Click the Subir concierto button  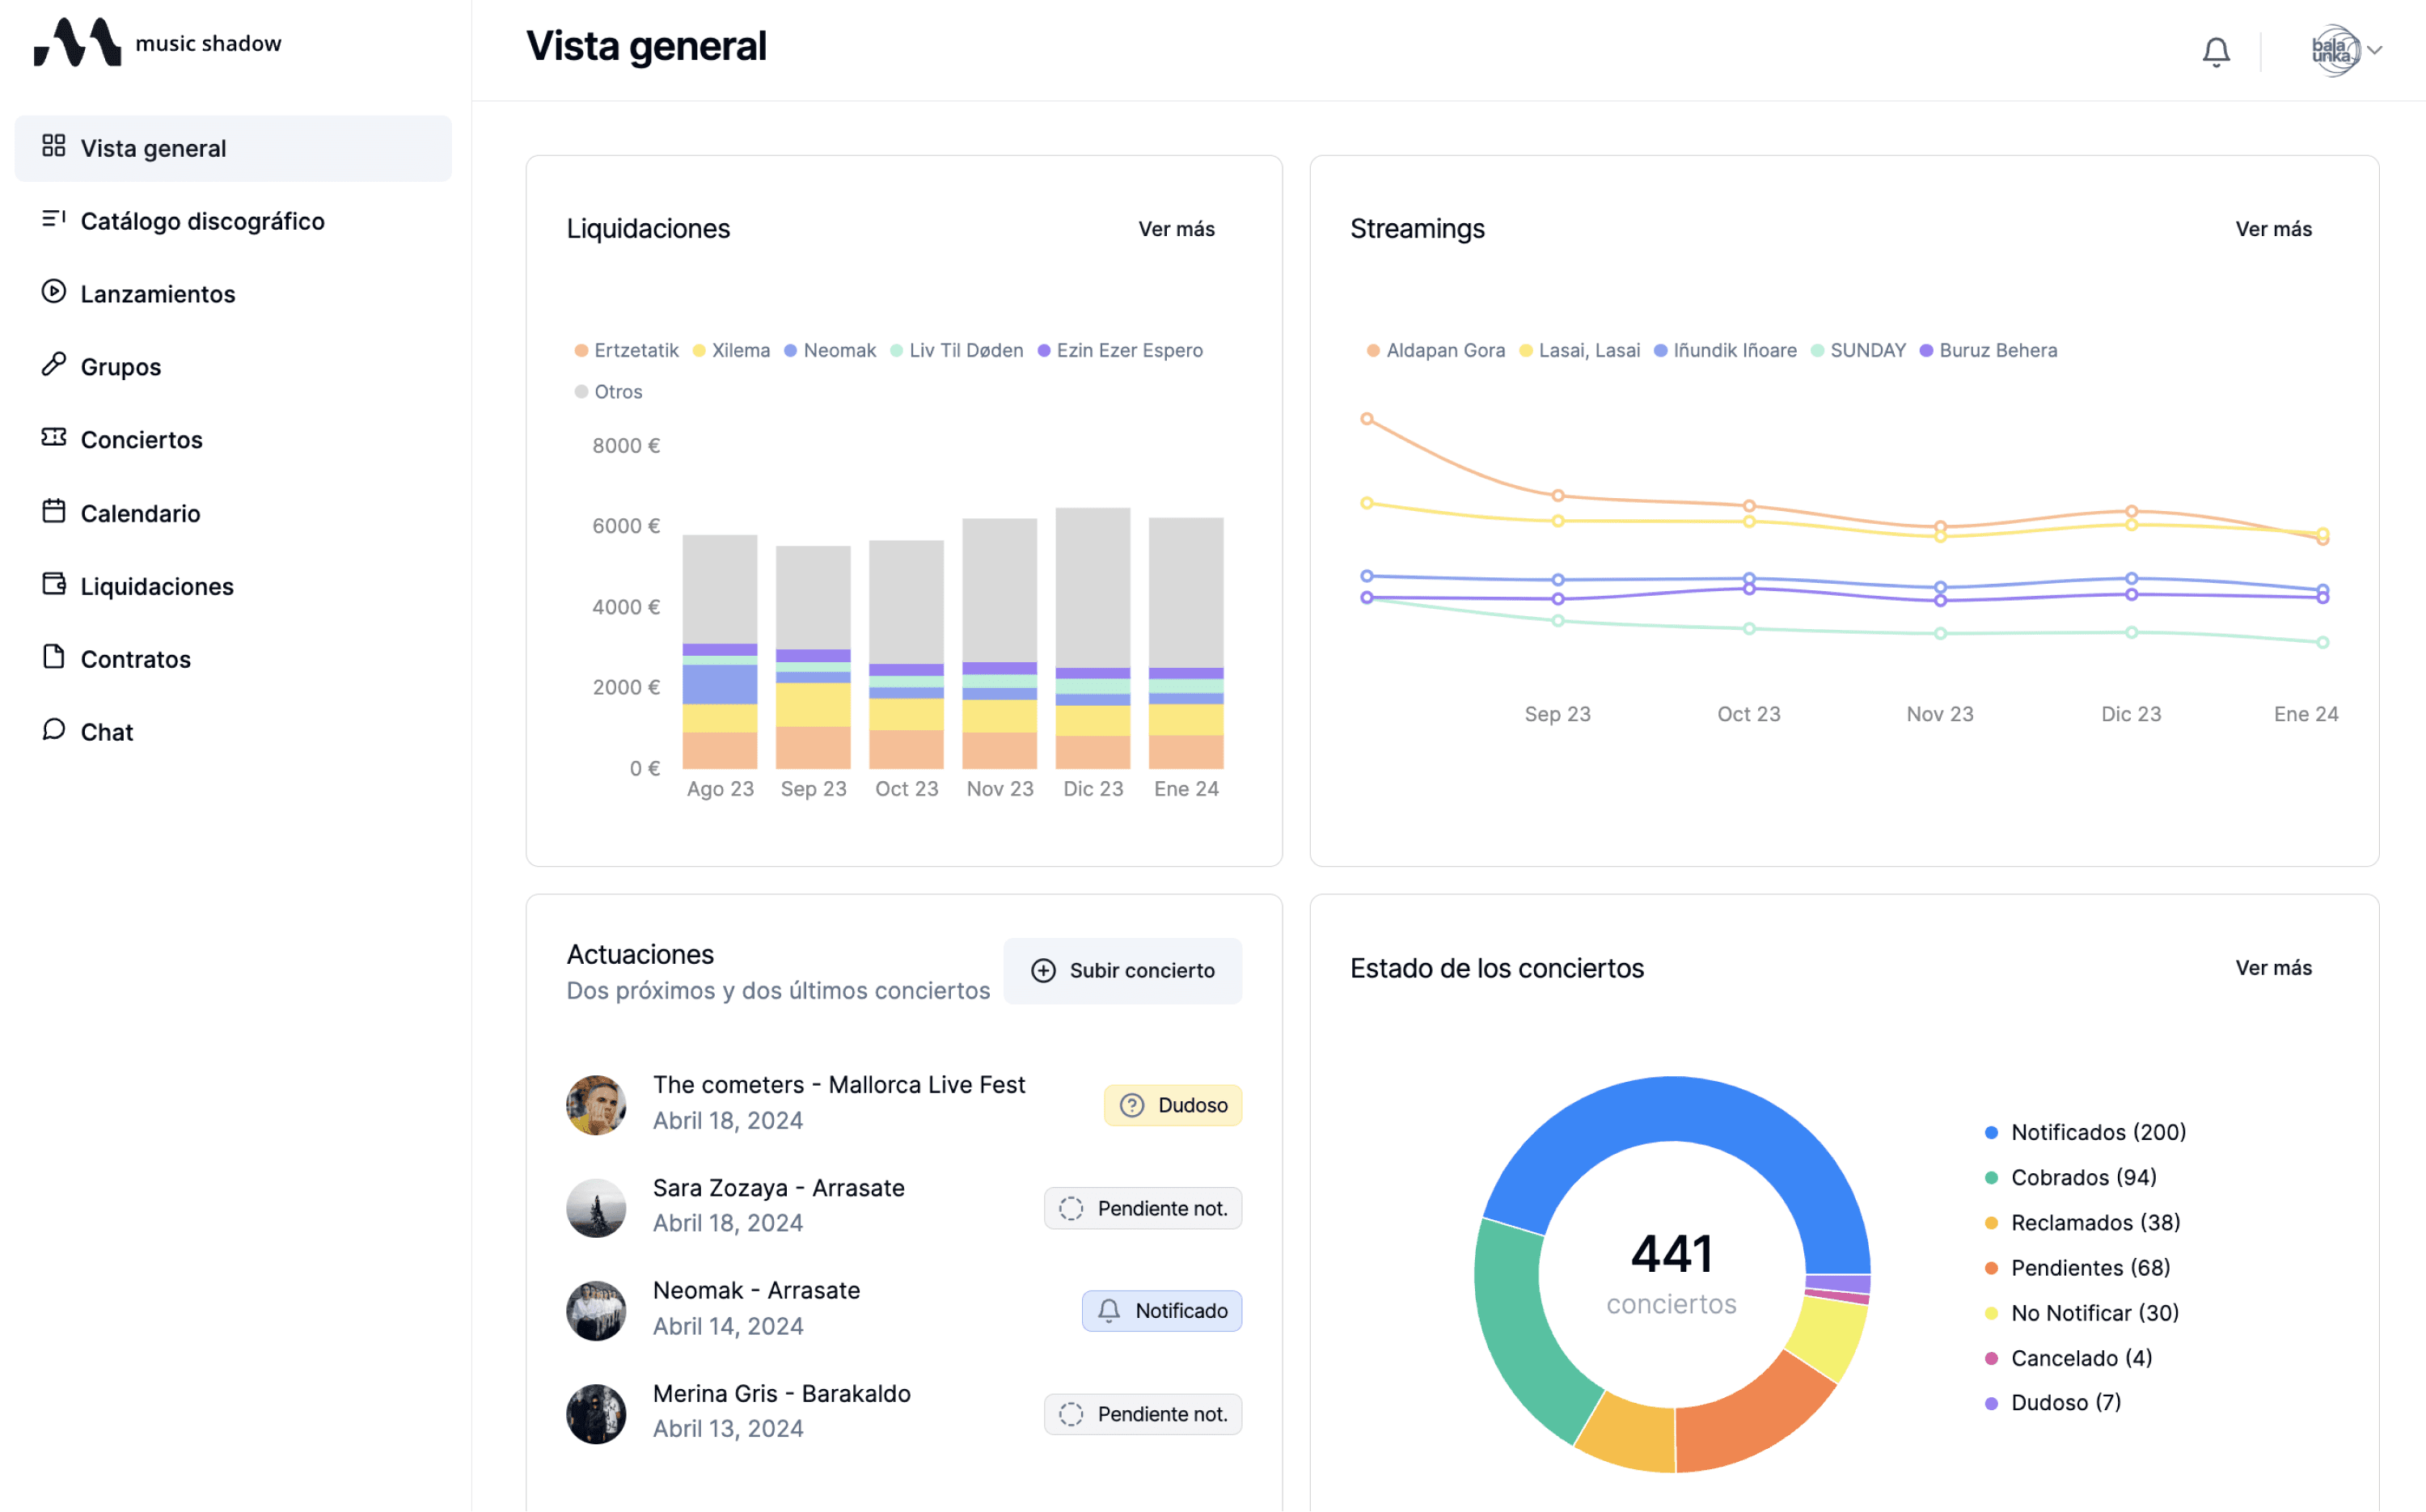[x=1122, y=970]
